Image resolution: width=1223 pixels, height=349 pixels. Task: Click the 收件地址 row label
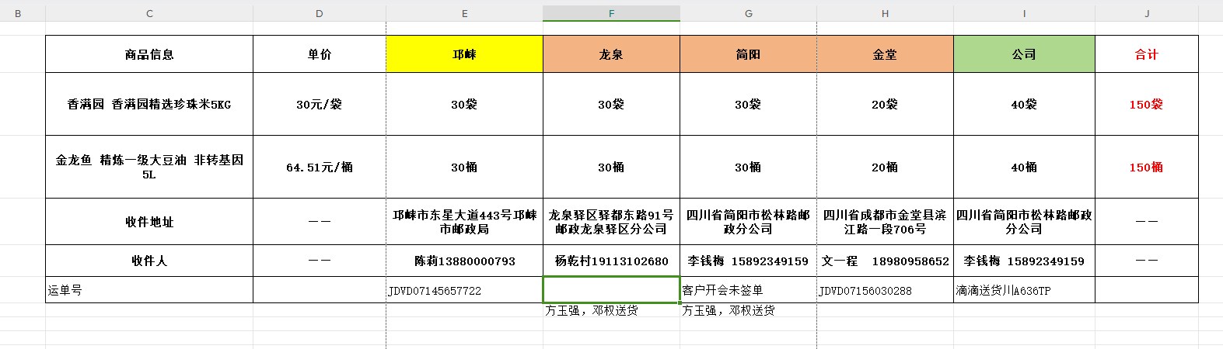(149, 222)
